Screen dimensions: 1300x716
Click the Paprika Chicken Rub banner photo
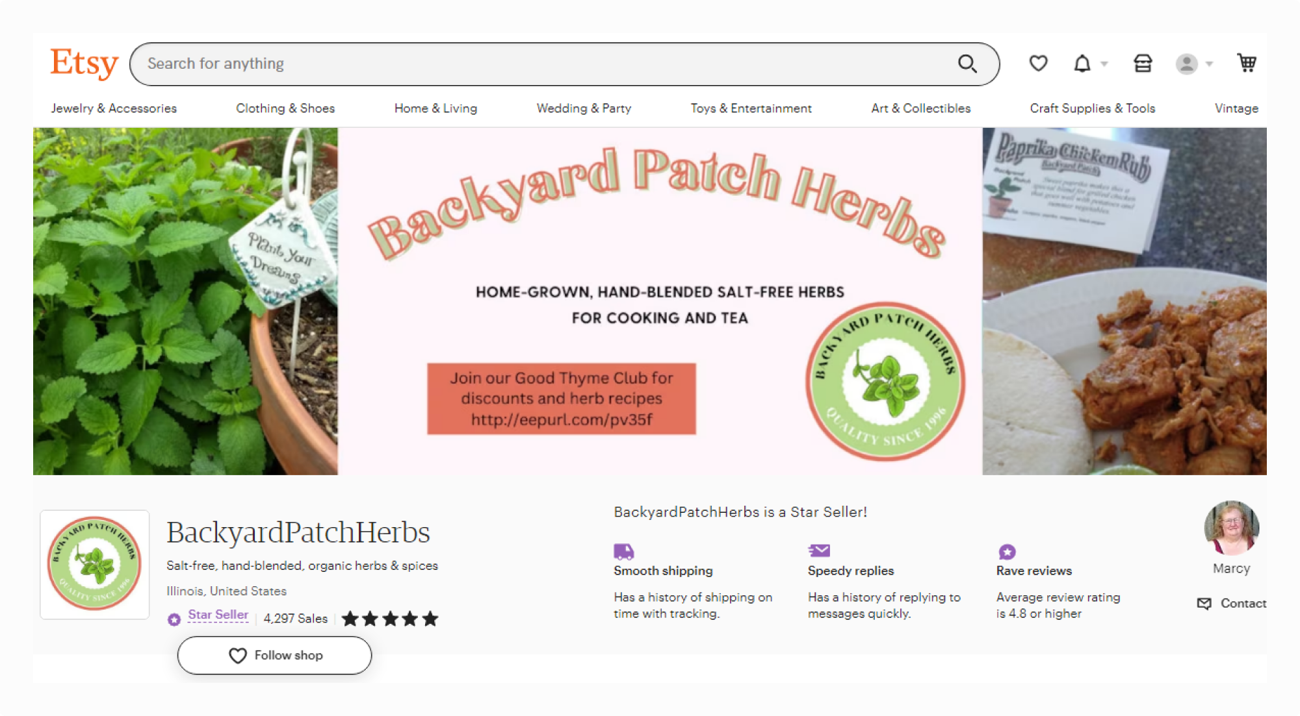coord(1124,301)
